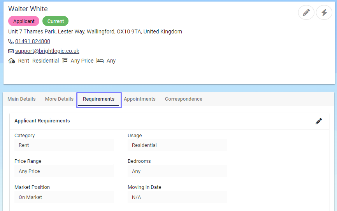This screenshot has height=211, width=337.
Task: Click the Price Range field showing Any Price
Action: [64, 171]
